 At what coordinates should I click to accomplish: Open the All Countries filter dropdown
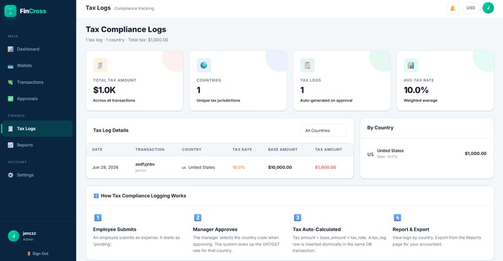point(323,130)
